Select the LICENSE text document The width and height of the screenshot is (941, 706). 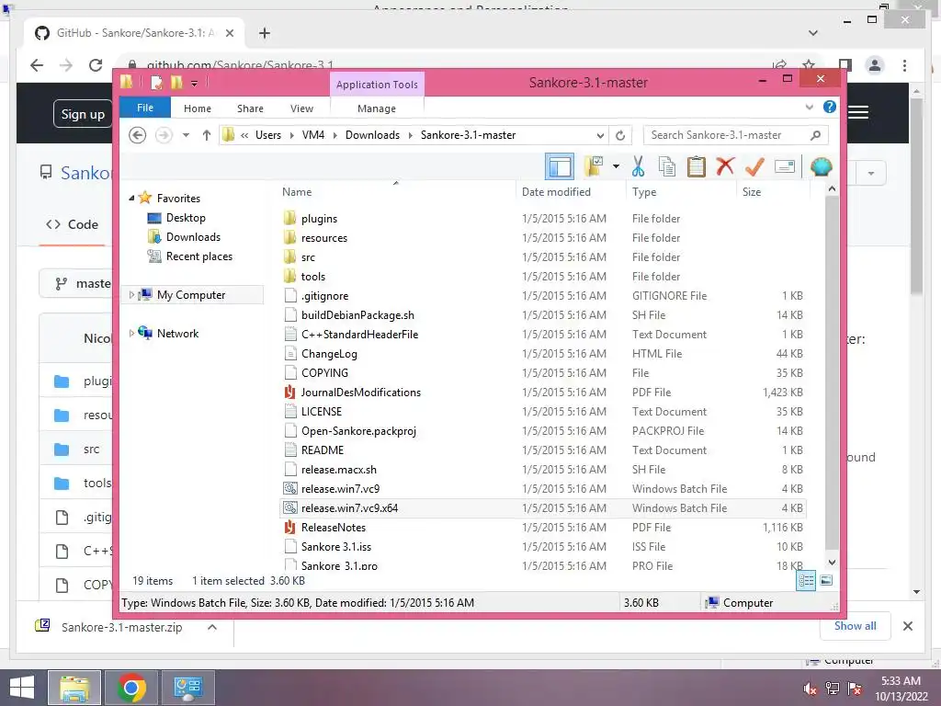321,411
